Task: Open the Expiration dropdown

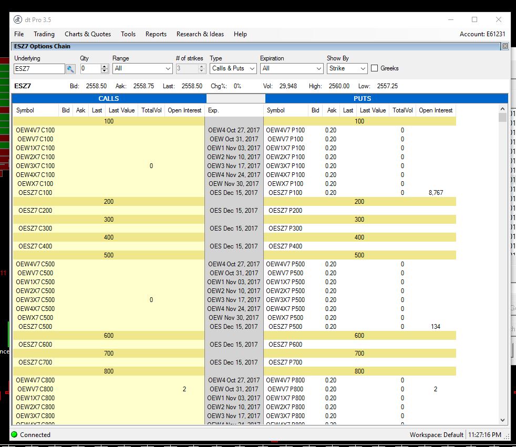Action: click(x=291, y=69)
